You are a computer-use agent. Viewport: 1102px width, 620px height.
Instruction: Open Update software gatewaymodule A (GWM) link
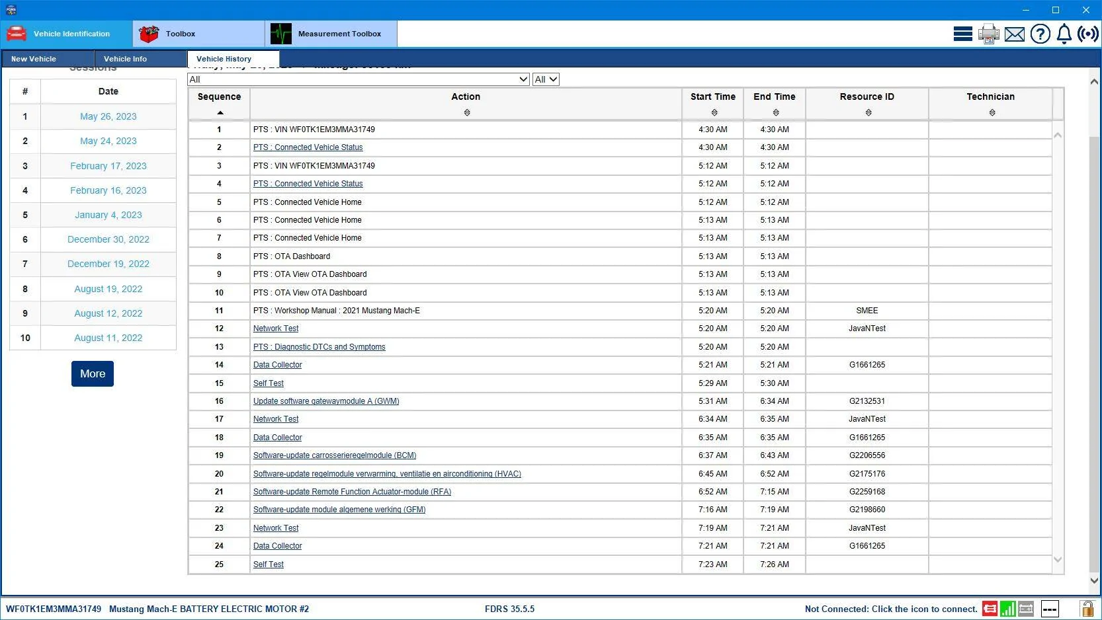point(326,401)
